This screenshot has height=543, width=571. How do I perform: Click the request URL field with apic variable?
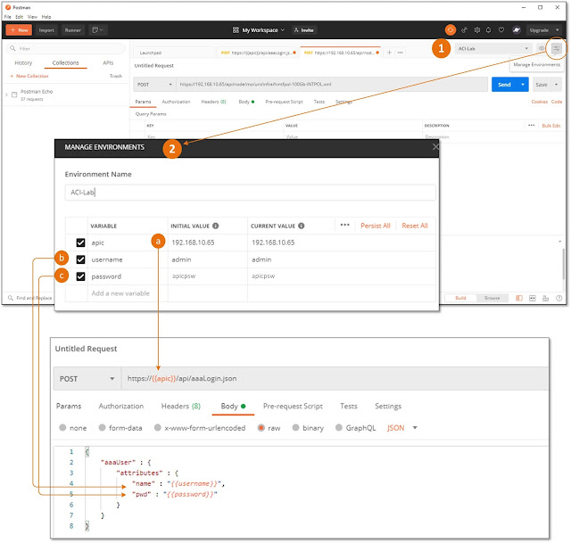(x=335, y=379)
